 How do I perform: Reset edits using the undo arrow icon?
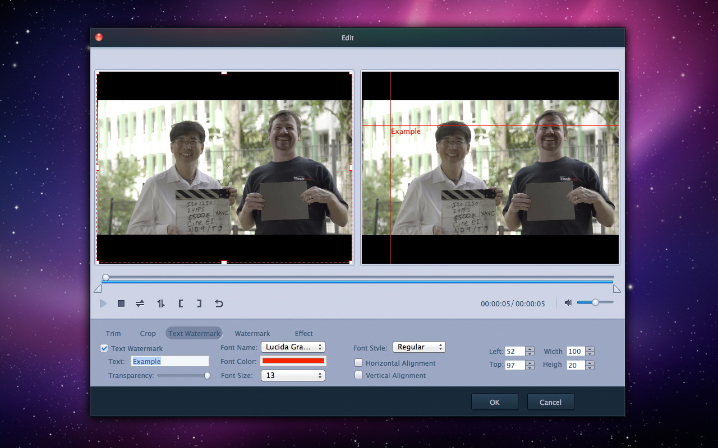point(218,303)
